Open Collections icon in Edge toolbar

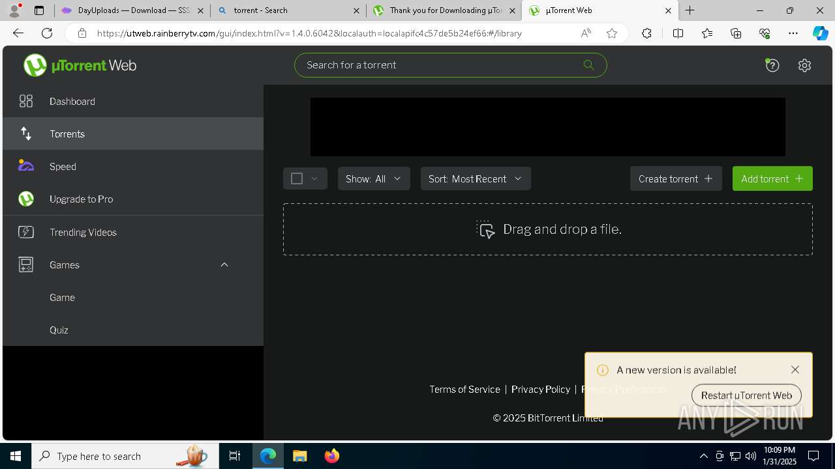pyautogui.click(x=736, y=33)
